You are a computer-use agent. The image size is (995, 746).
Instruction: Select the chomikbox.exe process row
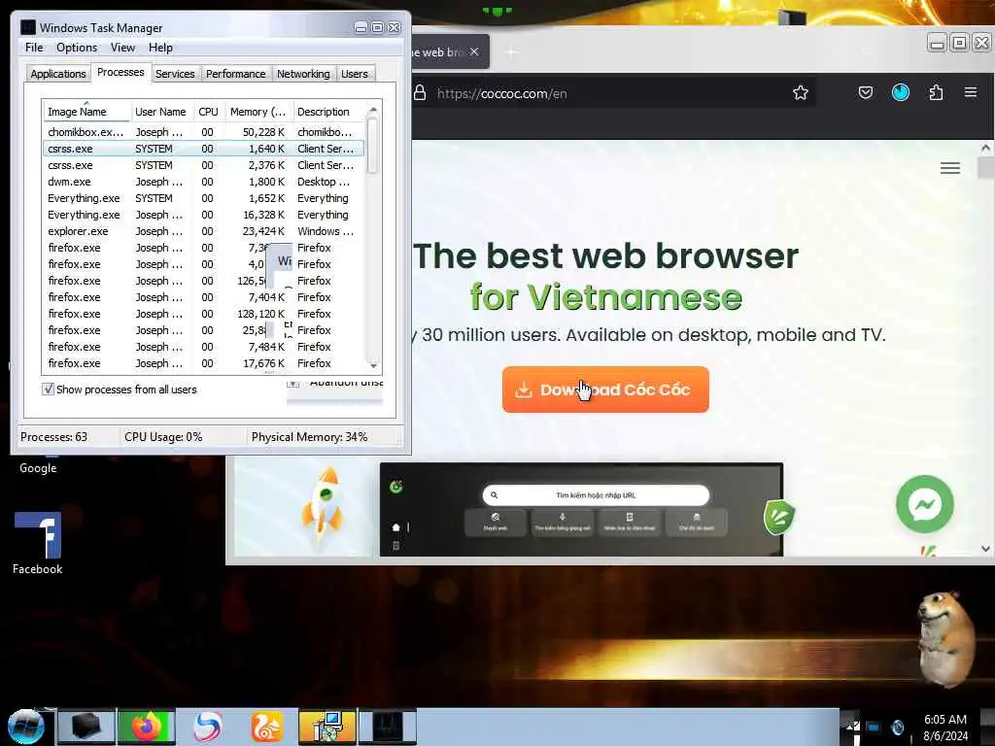pos(203,132)
